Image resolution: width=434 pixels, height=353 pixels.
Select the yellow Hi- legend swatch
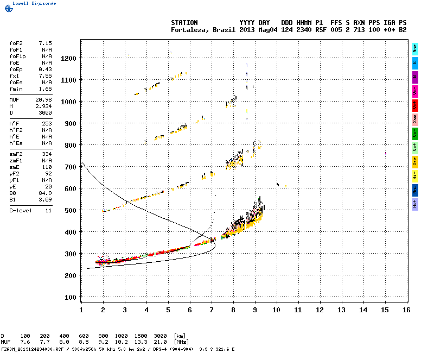tap(415, 175)
